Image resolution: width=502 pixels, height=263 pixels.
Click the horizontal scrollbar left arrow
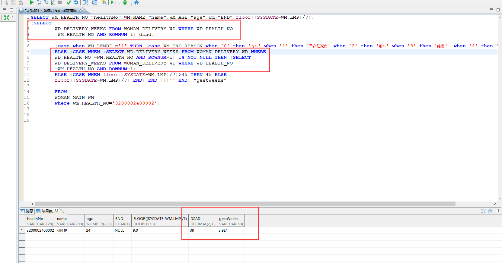[32, 204]
